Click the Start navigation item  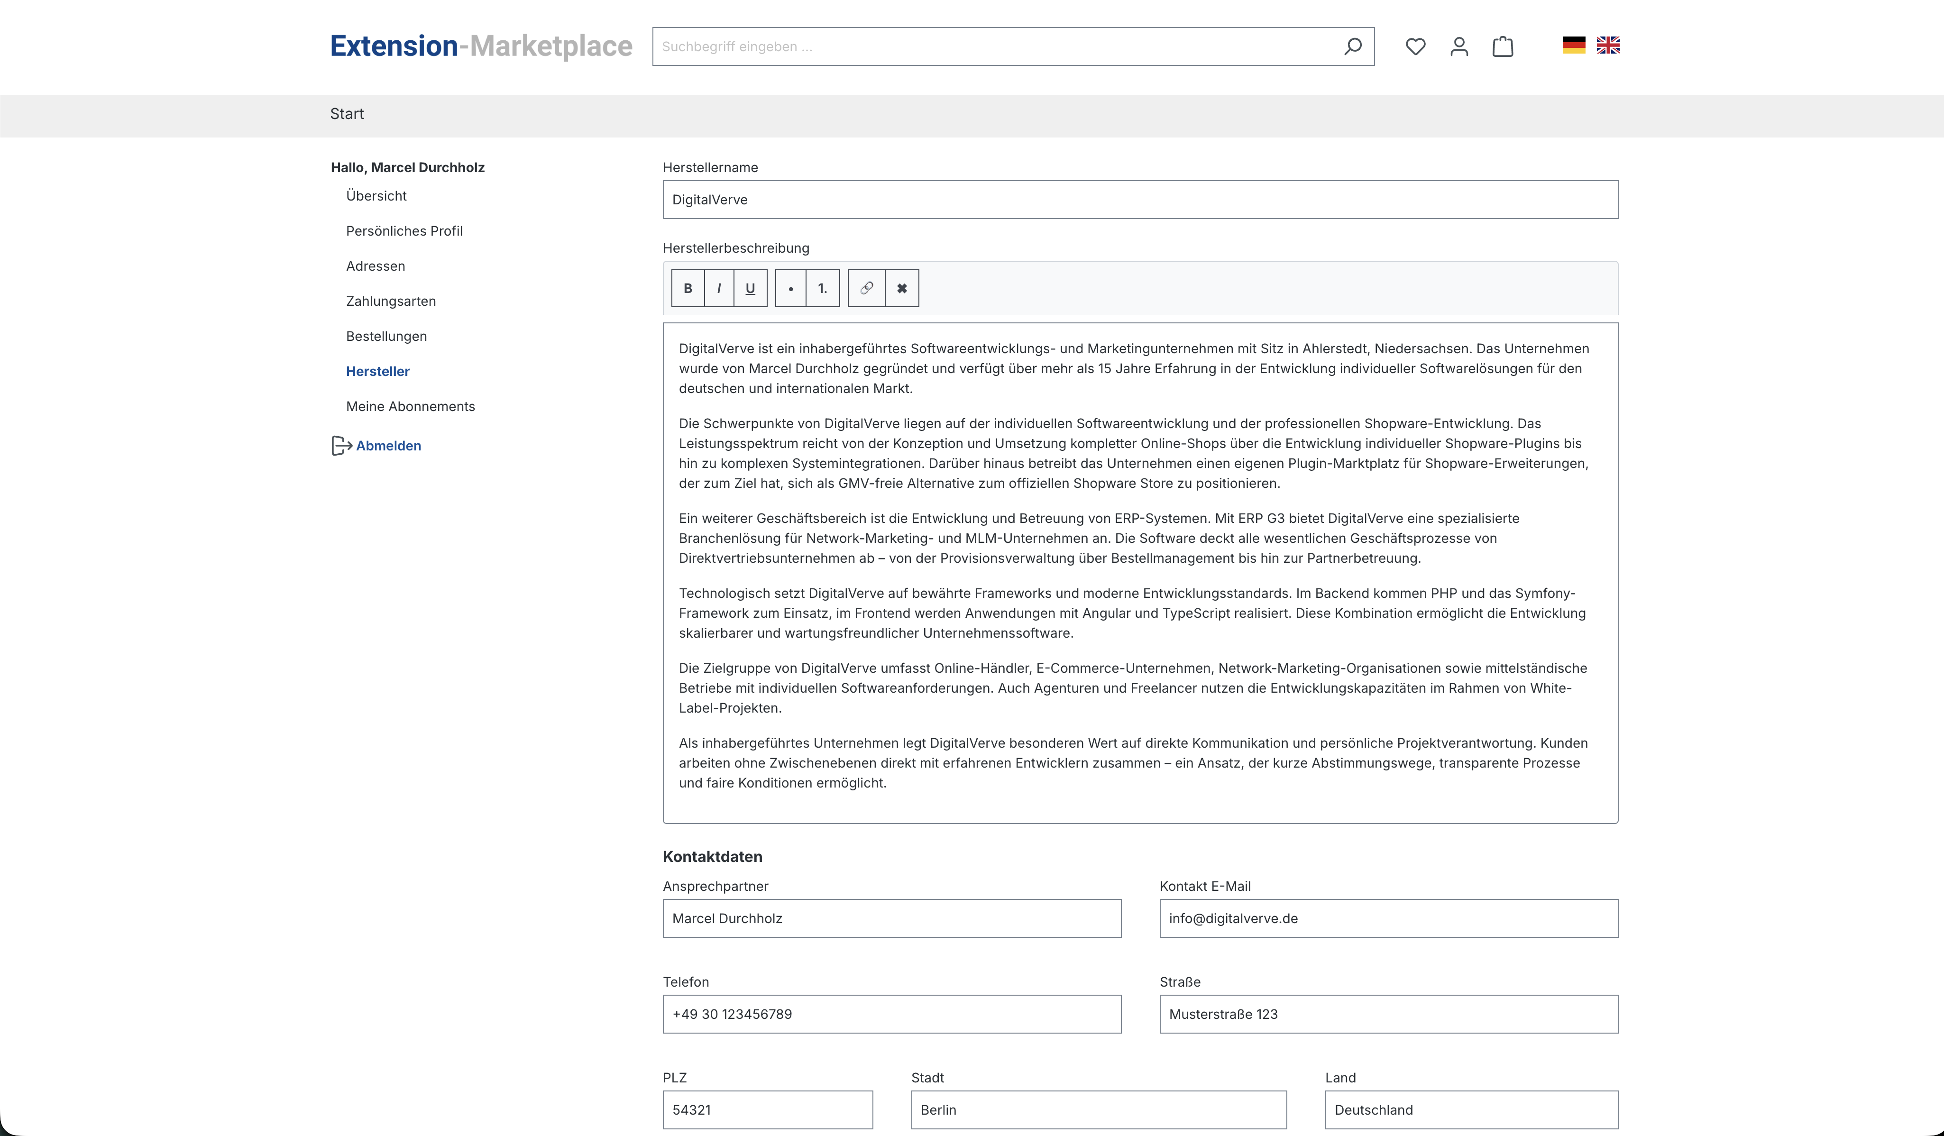[x=347, y=114]
